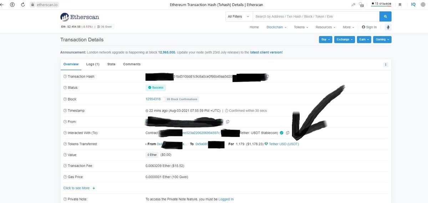
Task: Click Sign In link
Action: coord(369,27)
